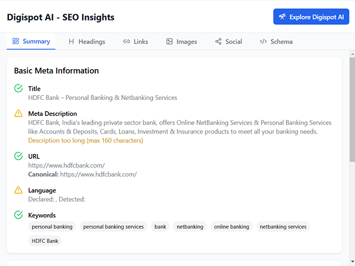Click the scrollbar down arrow
Viewport: 355px width, 266px height.
click(352, 262)
